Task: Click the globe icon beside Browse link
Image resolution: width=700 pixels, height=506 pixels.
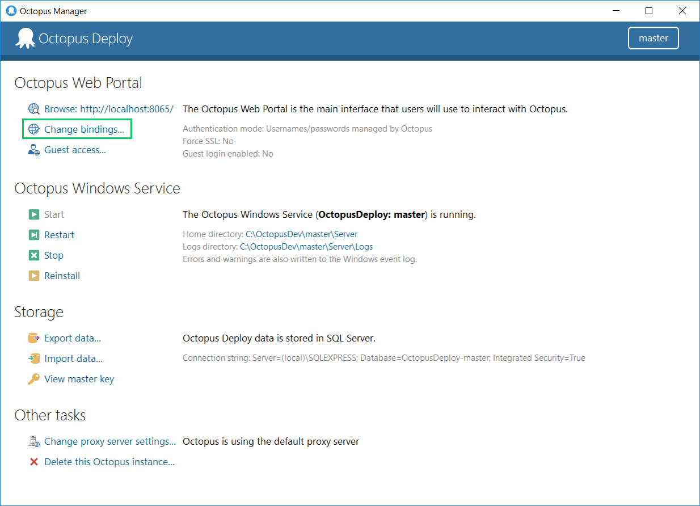Action: [x=34, y=109]
